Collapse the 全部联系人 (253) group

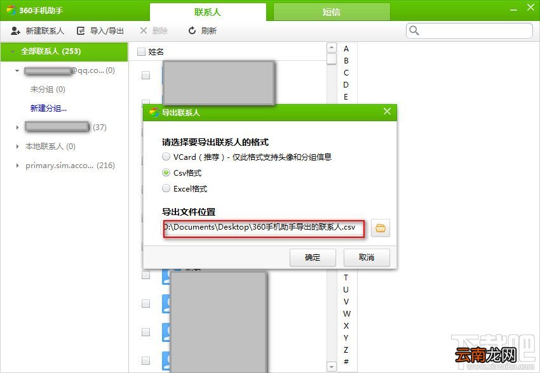(13, 51)
